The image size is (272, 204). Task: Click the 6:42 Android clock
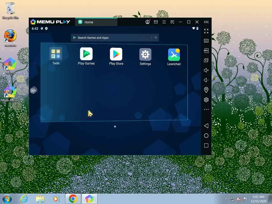coord(35,29)
